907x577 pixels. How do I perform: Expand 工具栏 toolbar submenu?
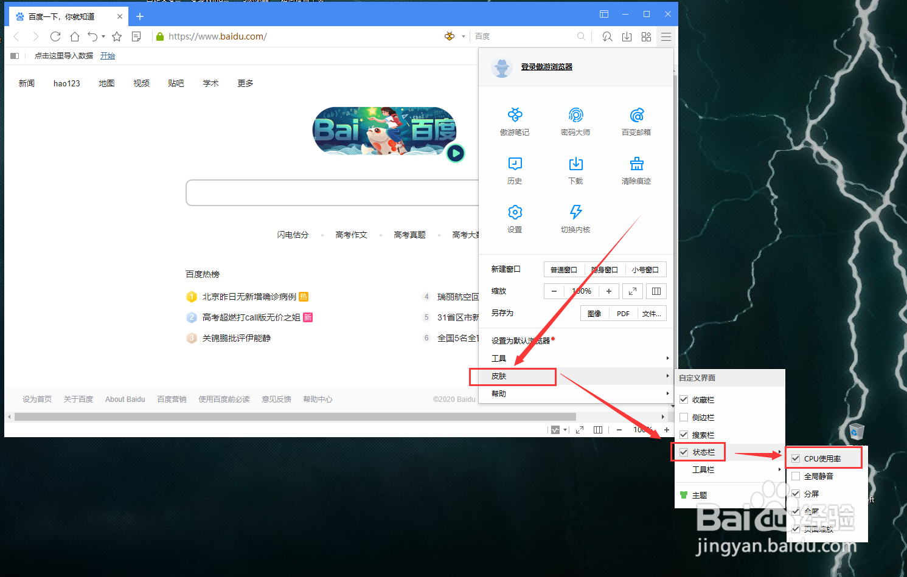730,469
